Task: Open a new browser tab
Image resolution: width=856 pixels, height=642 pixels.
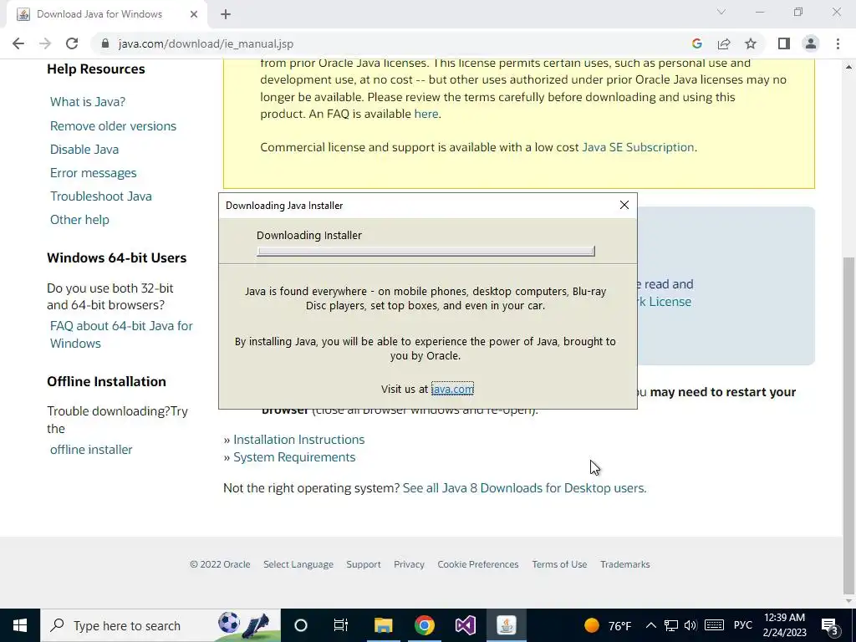Action: pos(226,15)
